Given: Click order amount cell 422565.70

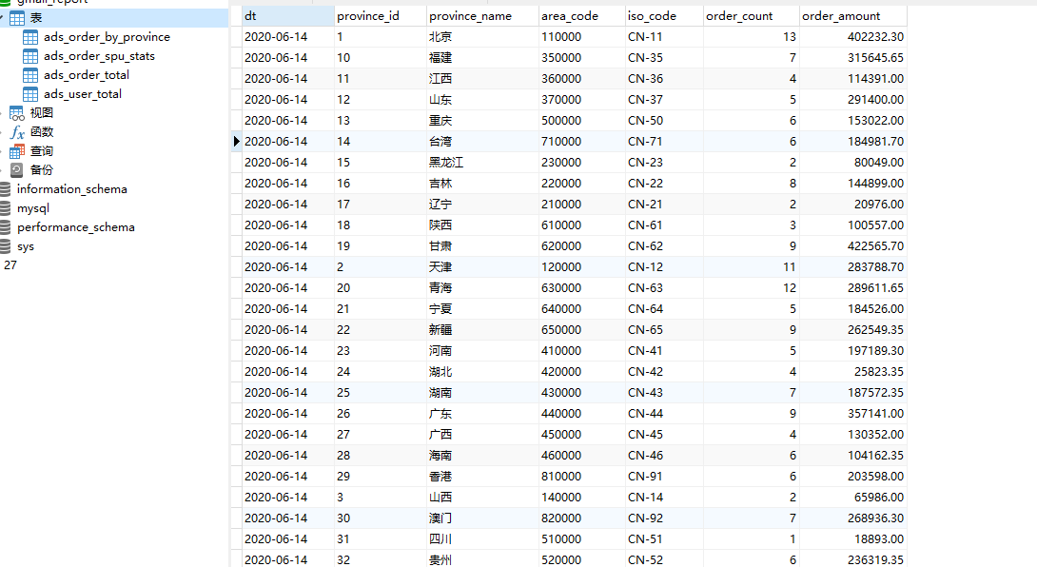Looking at the screenshot, I should pyautogui.click(x=853, y=246).
